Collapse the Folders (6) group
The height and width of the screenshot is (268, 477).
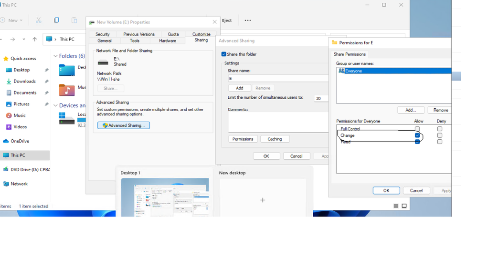tap(55, 56)
